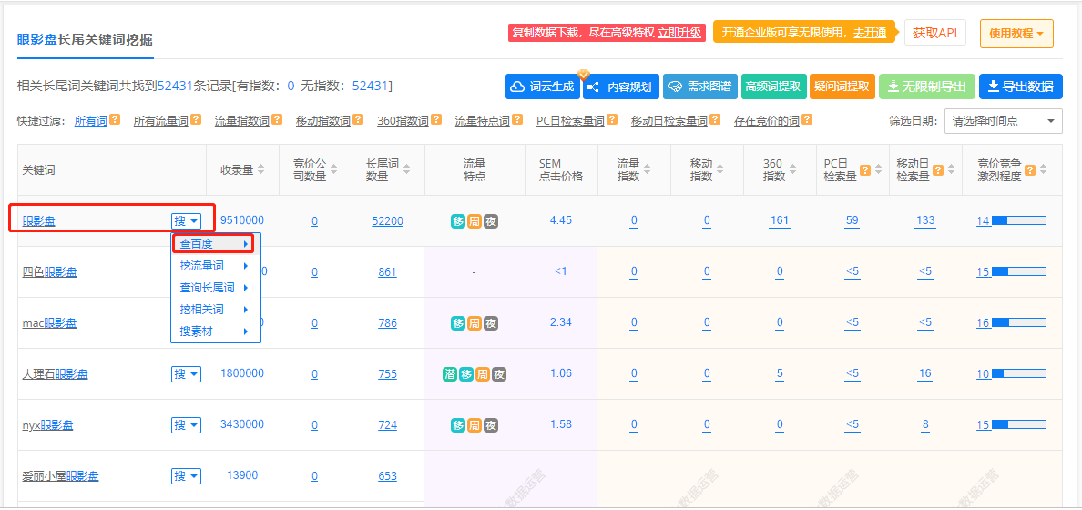Open the 大理石眼影盘 keyword link
The width and height of the screenshot is (1082, 510).
pos(56,374)
